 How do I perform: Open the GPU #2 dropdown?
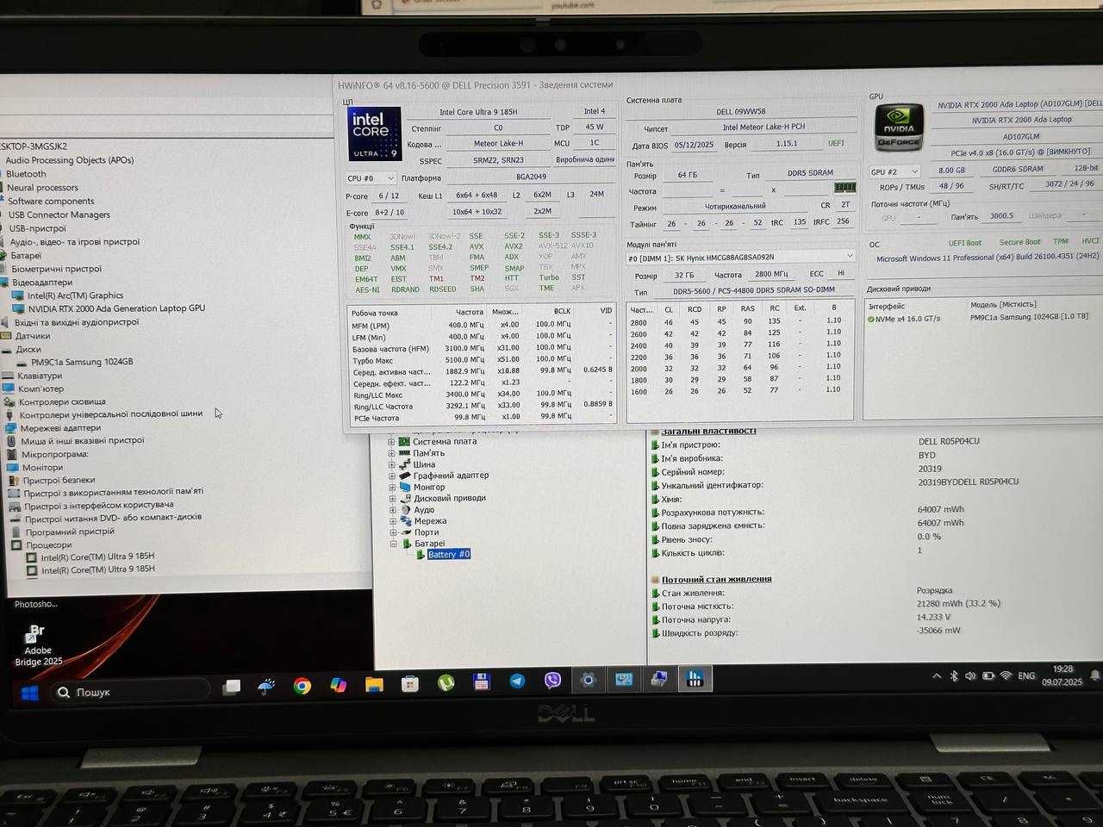894,171
